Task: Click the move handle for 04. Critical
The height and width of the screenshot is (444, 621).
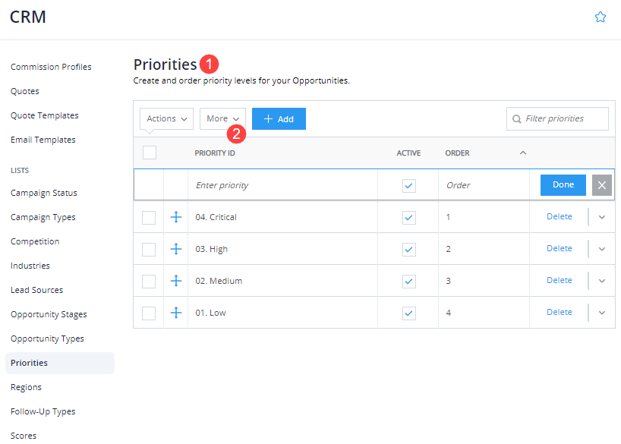Action: coord(176,217)
